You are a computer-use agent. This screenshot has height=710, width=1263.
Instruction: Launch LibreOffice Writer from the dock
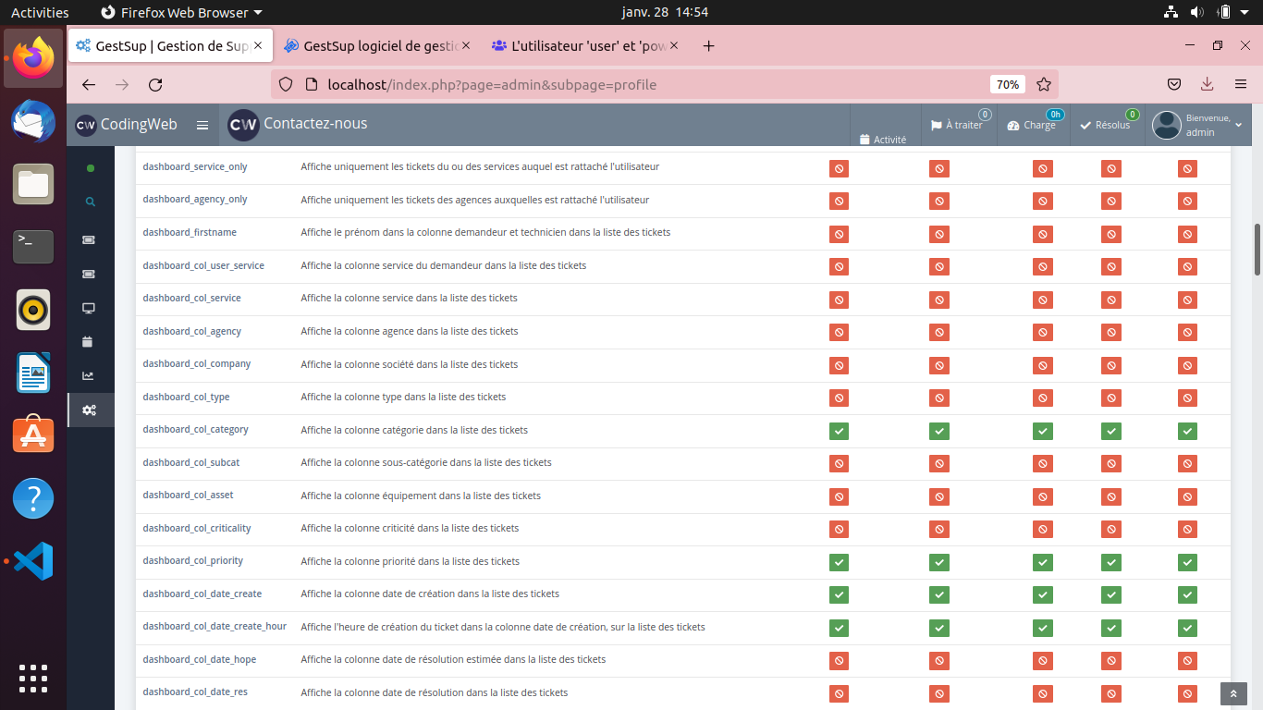[x=33, y=373]
